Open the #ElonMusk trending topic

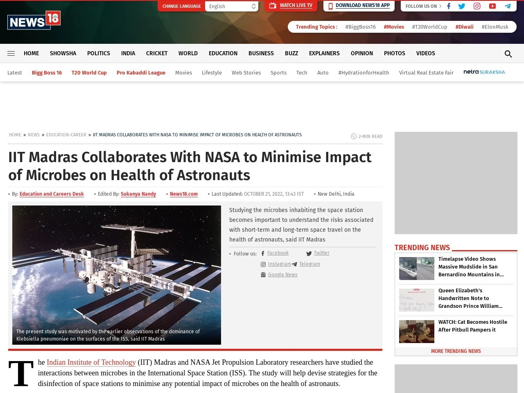tap(495, 27)
